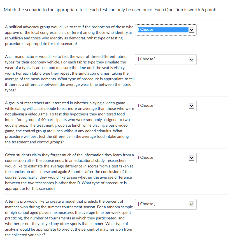
Task: Click the chevron arrow on the tennis matches dropdown
Action: coord(191,204)
